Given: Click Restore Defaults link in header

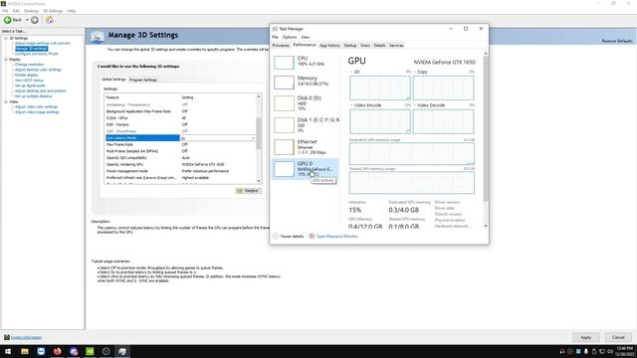Looking at the screenshot, I should click(617, 41).
